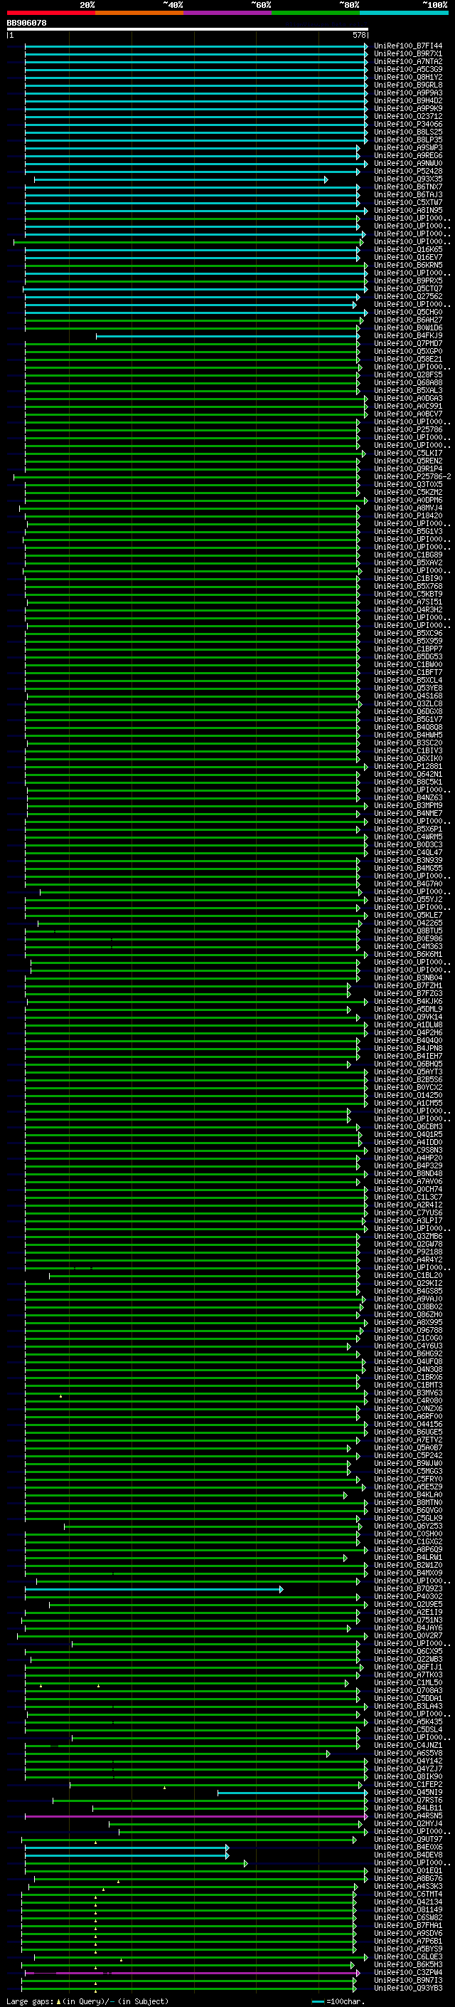Open hit UniRef100_B9GRL8
The image size is (455, 2007).
tap(407, 85)
